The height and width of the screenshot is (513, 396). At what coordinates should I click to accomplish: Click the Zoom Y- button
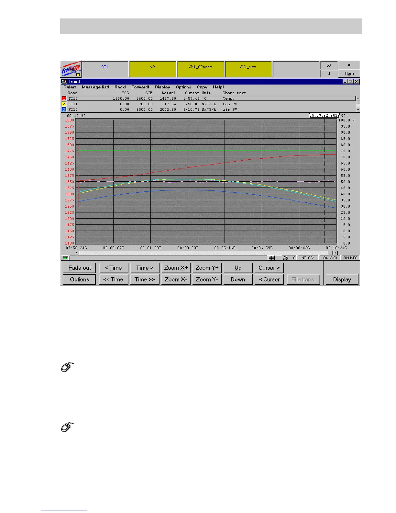tap(207, 279)
